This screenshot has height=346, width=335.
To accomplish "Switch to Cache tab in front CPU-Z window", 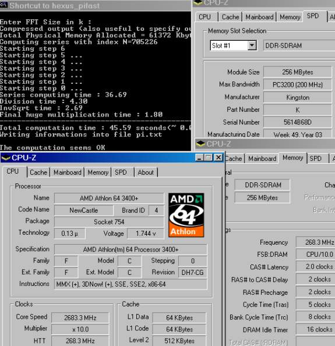I will point(38,172).
